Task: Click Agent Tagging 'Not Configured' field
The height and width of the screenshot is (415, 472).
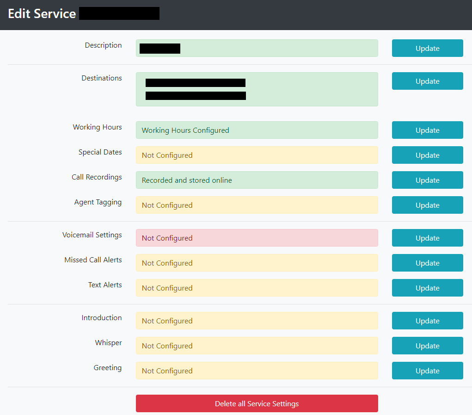Action: (257, 205)
